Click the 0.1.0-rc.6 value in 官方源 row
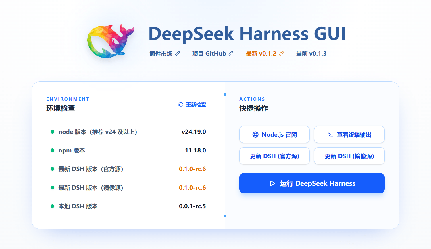This screenshot has height=249, width=431. click(x=193, y=169)
